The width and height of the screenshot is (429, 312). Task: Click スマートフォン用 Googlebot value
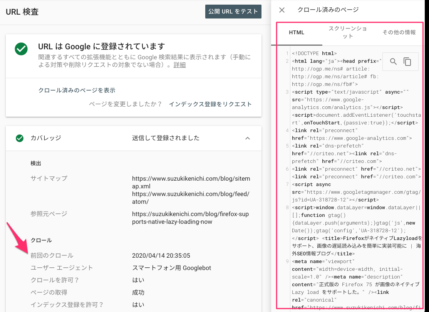171,268
